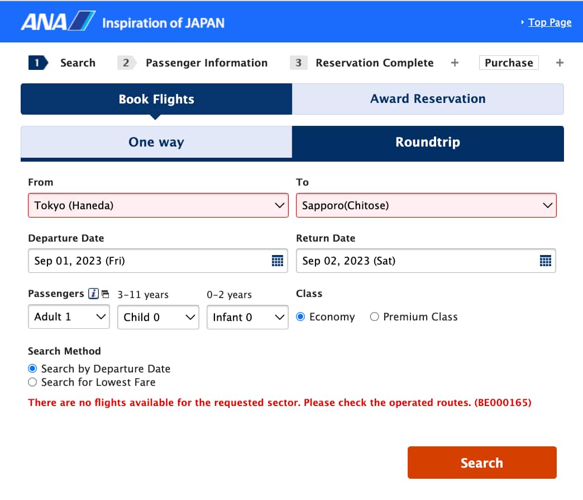Switch to the Award Reservation tab
The image size is (583, 500).
pyautogui.click(x=428, y=99)
